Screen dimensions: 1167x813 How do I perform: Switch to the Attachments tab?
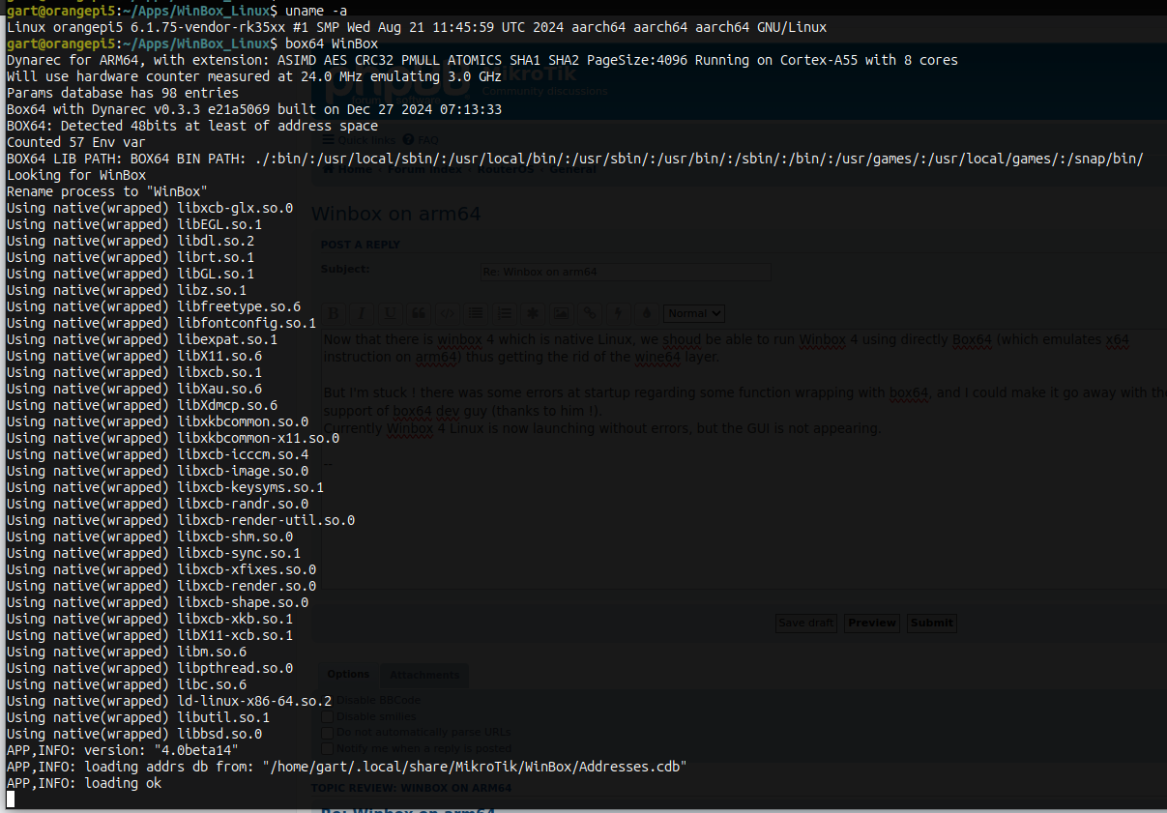point(424,675)
